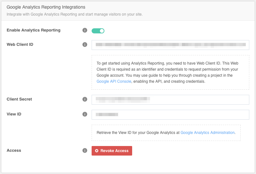This screenshot has height=174, width=256.
Task: Click info icon beside Enable Analytics Reporting
Action: coord(85,30)
